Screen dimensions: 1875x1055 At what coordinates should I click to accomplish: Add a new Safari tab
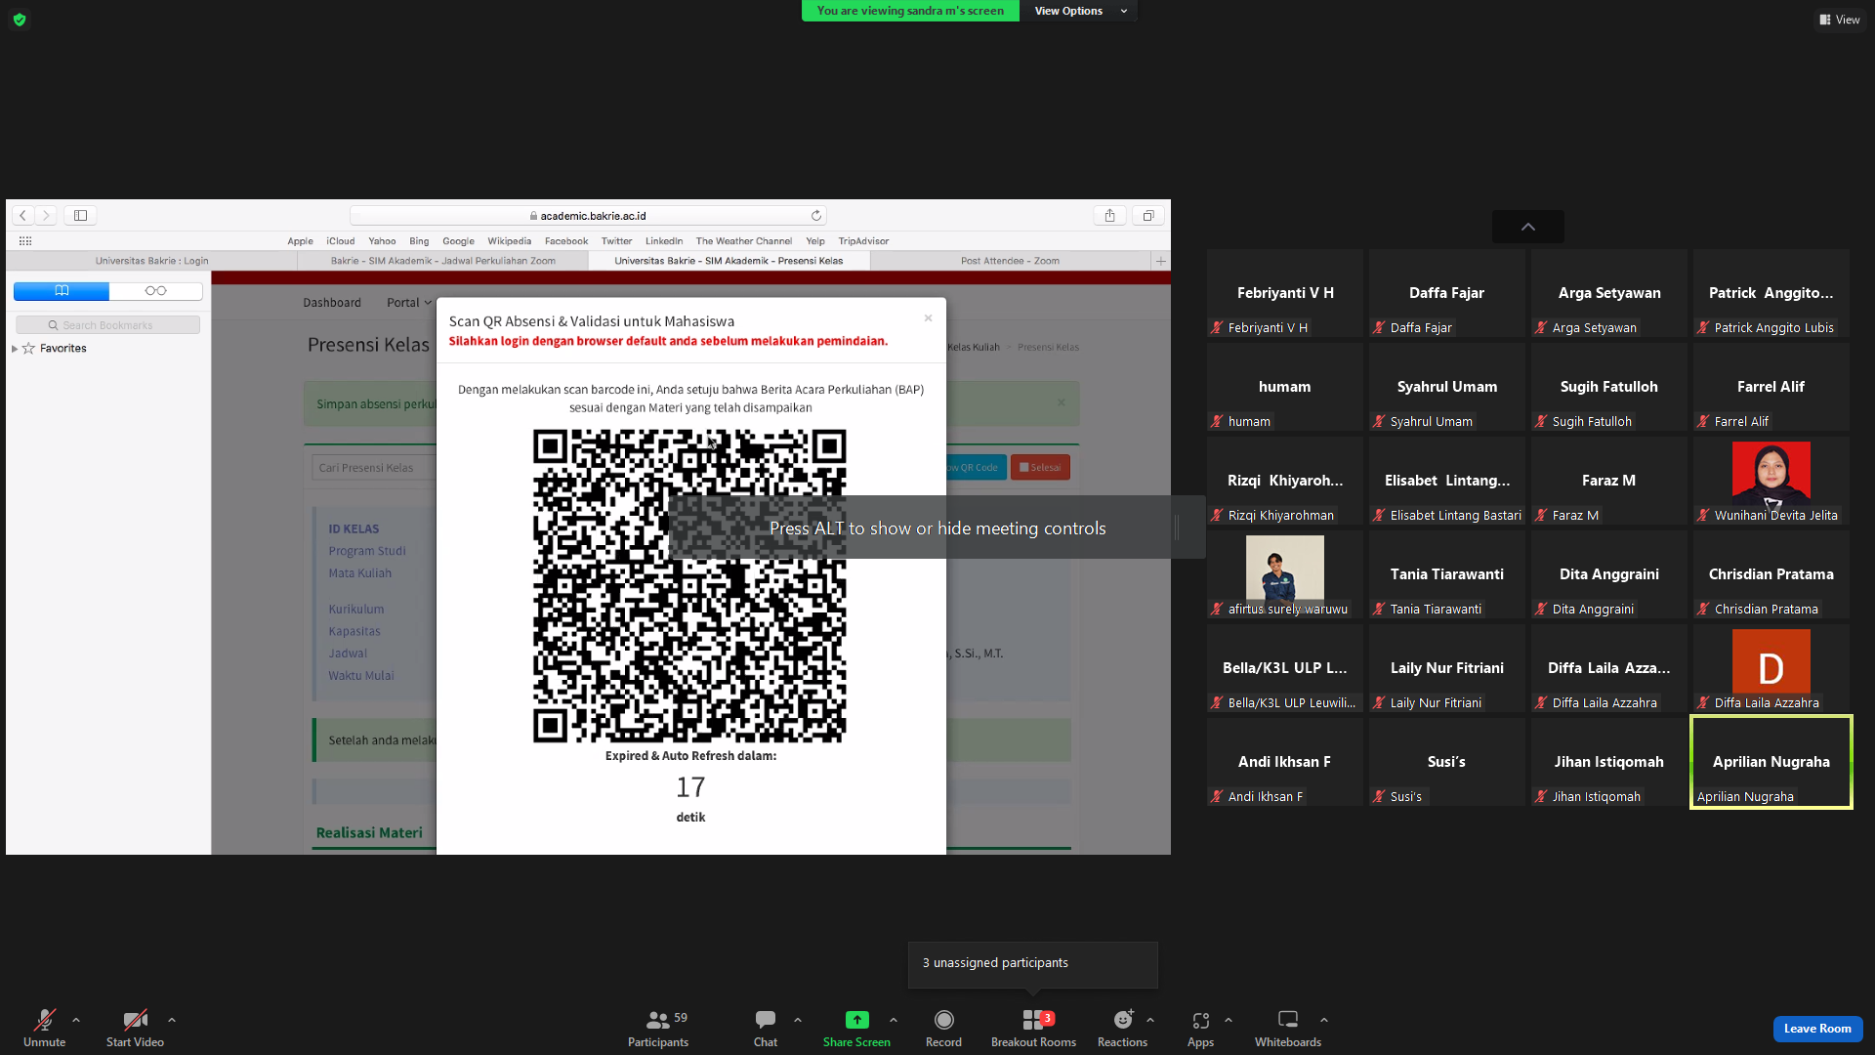click(1161, 261)
